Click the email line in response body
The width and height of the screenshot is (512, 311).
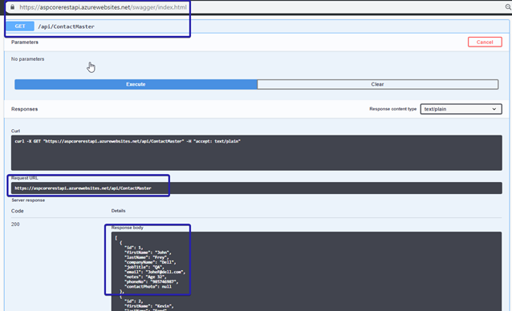[x=155, y=272]
